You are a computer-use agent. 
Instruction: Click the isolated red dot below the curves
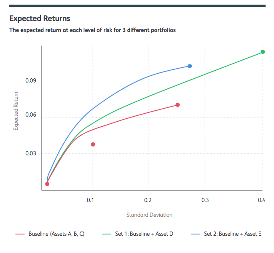(93, 144)
